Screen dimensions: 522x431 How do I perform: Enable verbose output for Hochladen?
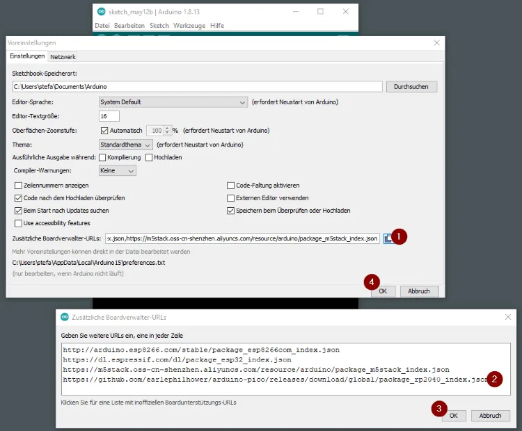pyautogui.click(x=149, y=158)
